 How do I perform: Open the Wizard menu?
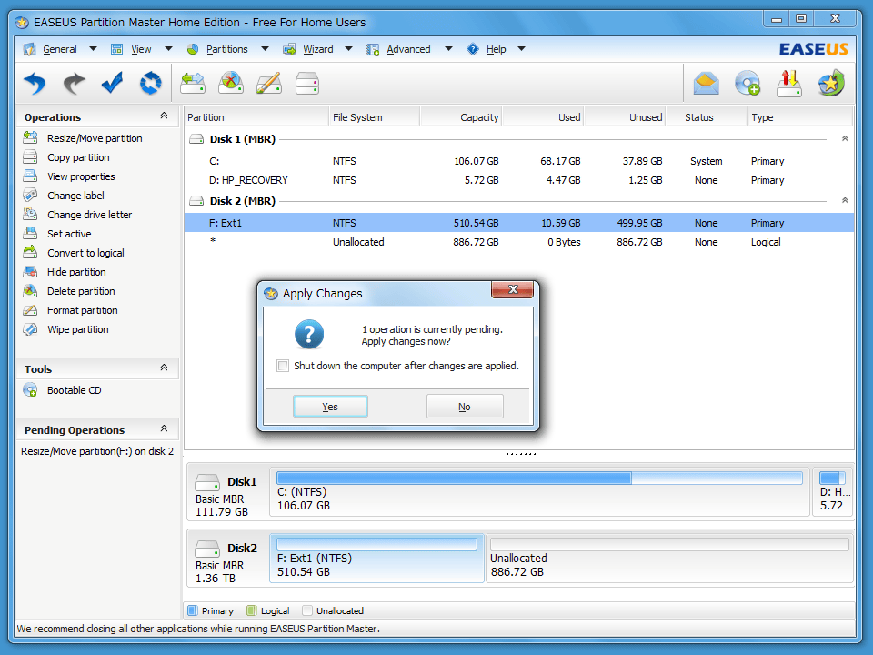point(318,49)
